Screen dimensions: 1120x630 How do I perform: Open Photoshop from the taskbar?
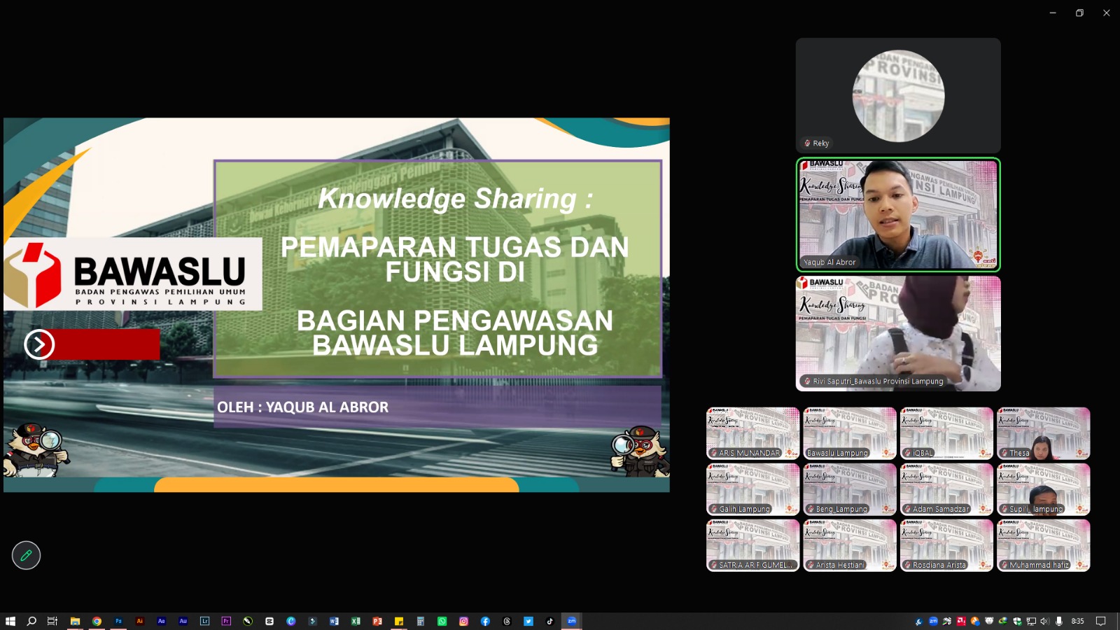pos(118,621)
